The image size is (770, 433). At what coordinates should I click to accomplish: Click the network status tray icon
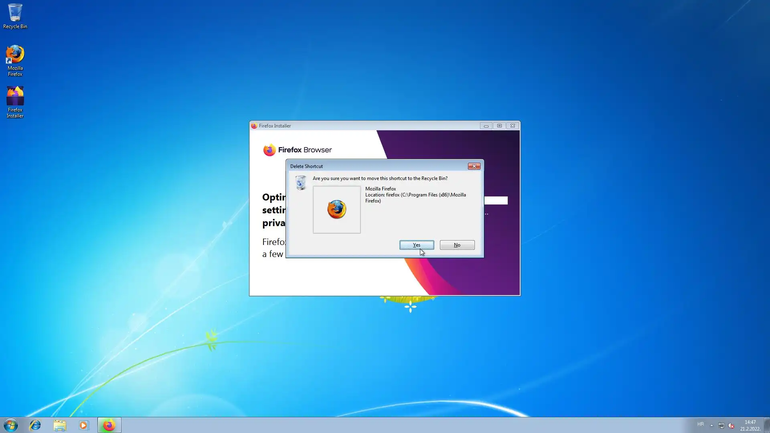(x=721, y=425)
